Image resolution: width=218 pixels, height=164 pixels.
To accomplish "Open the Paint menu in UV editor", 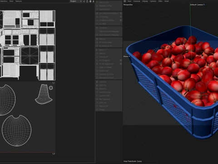I will [11, 1].
